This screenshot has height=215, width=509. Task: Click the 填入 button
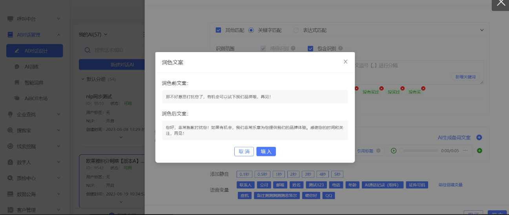266,152
